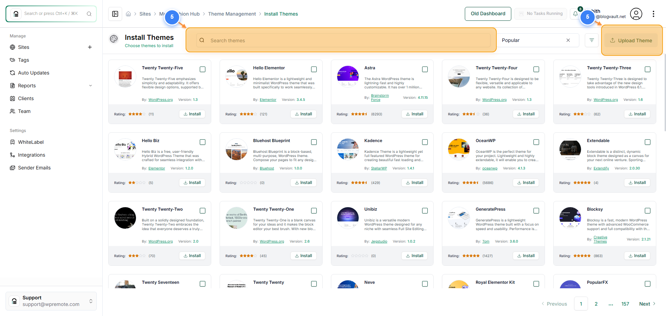Open the Old Dashboard
666x316 pixels.
tap(488, 14)
